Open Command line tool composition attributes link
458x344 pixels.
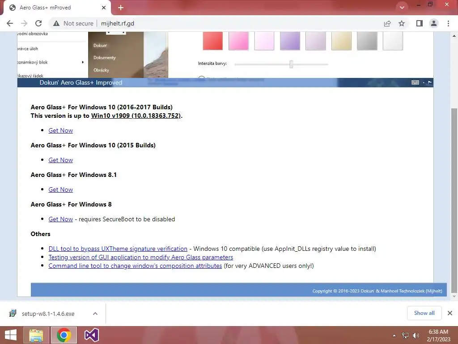coord(135,266)
